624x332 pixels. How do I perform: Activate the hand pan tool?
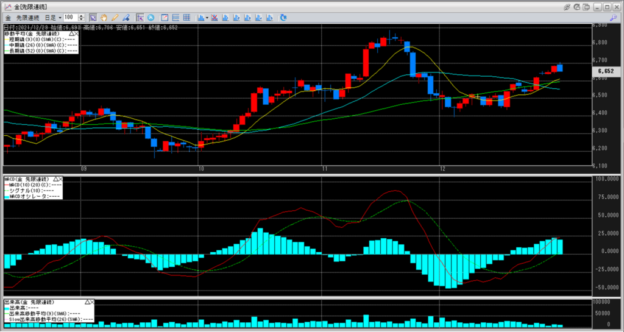104,18
